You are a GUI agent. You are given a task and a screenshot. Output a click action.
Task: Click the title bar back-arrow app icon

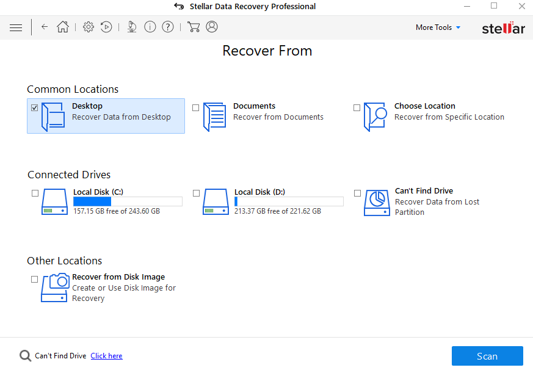tap(179, 6)
